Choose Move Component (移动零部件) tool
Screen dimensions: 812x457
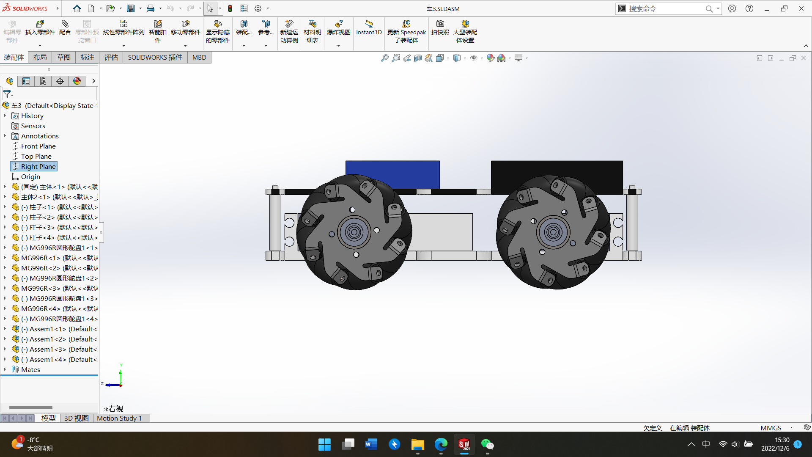tap(185, 28)
